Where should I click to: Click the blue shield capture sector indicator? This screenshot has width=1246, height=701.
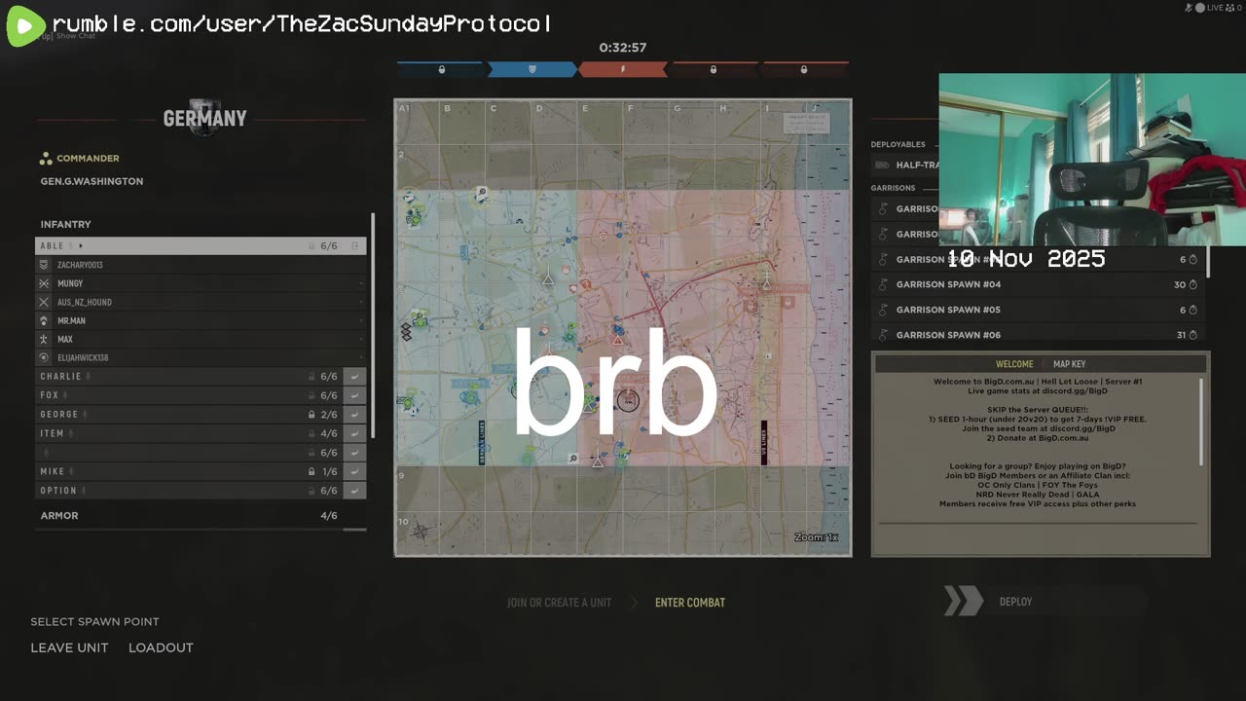click(x=532, y=69)
